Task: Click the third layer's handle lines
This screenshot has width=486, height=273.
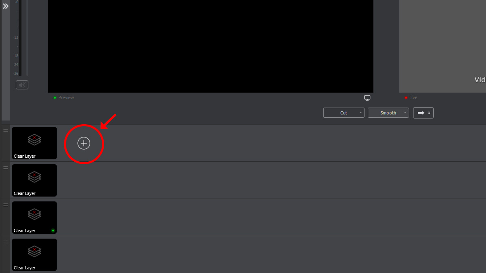Action: [x=6, y=205]
